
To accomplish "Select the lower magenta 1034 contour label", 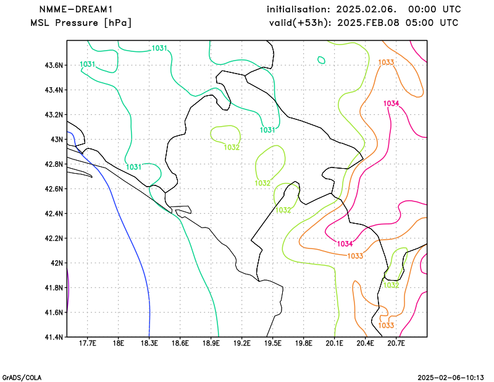I will pos(345,244).
